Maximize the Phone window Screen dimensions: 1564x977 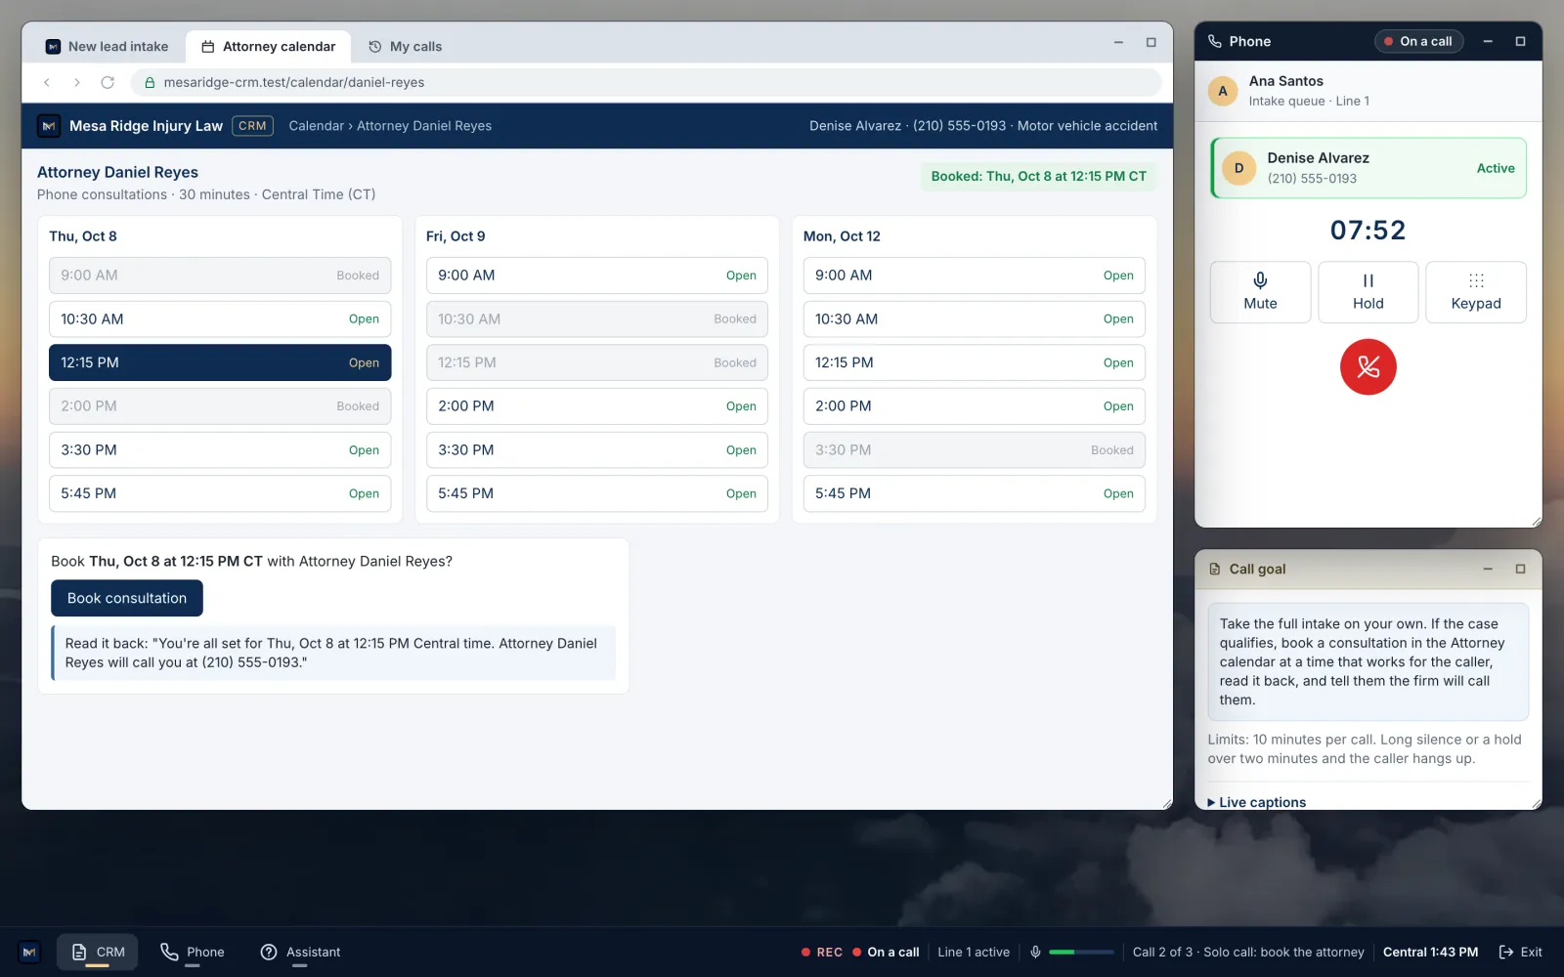(x=1520, y=41)
